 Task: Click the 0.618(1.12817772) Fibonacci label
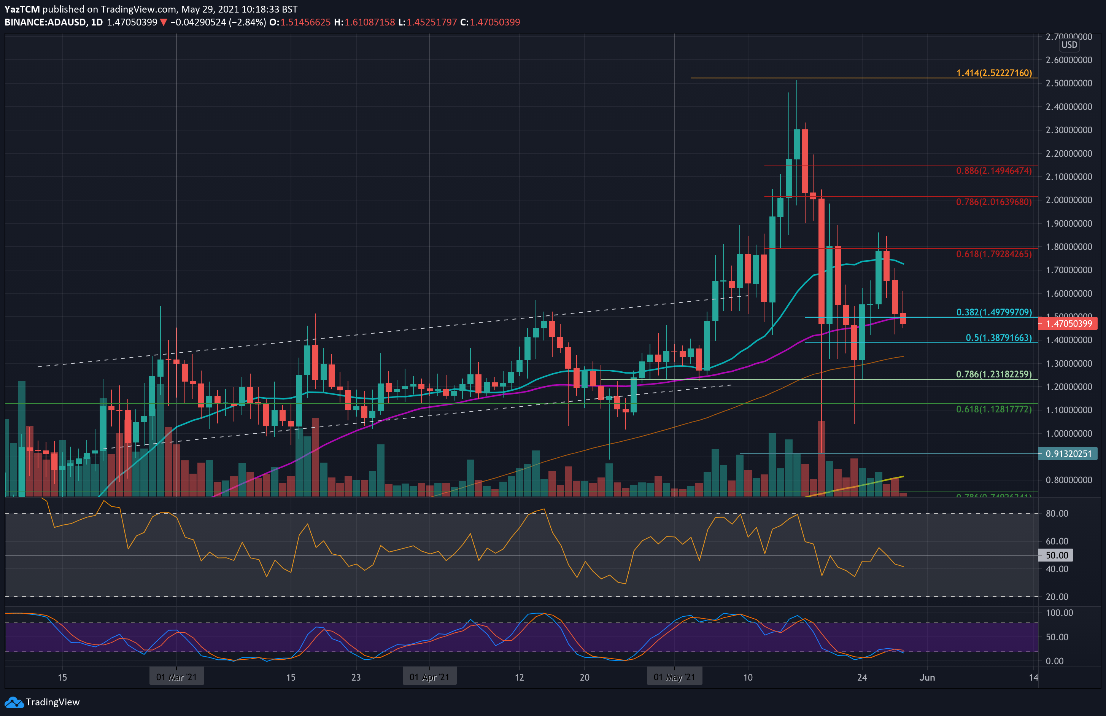point(994,409)
